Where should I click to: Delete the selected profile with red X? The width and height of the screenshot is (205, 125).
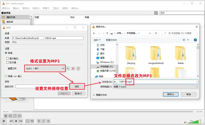click(x=73, y=68)
